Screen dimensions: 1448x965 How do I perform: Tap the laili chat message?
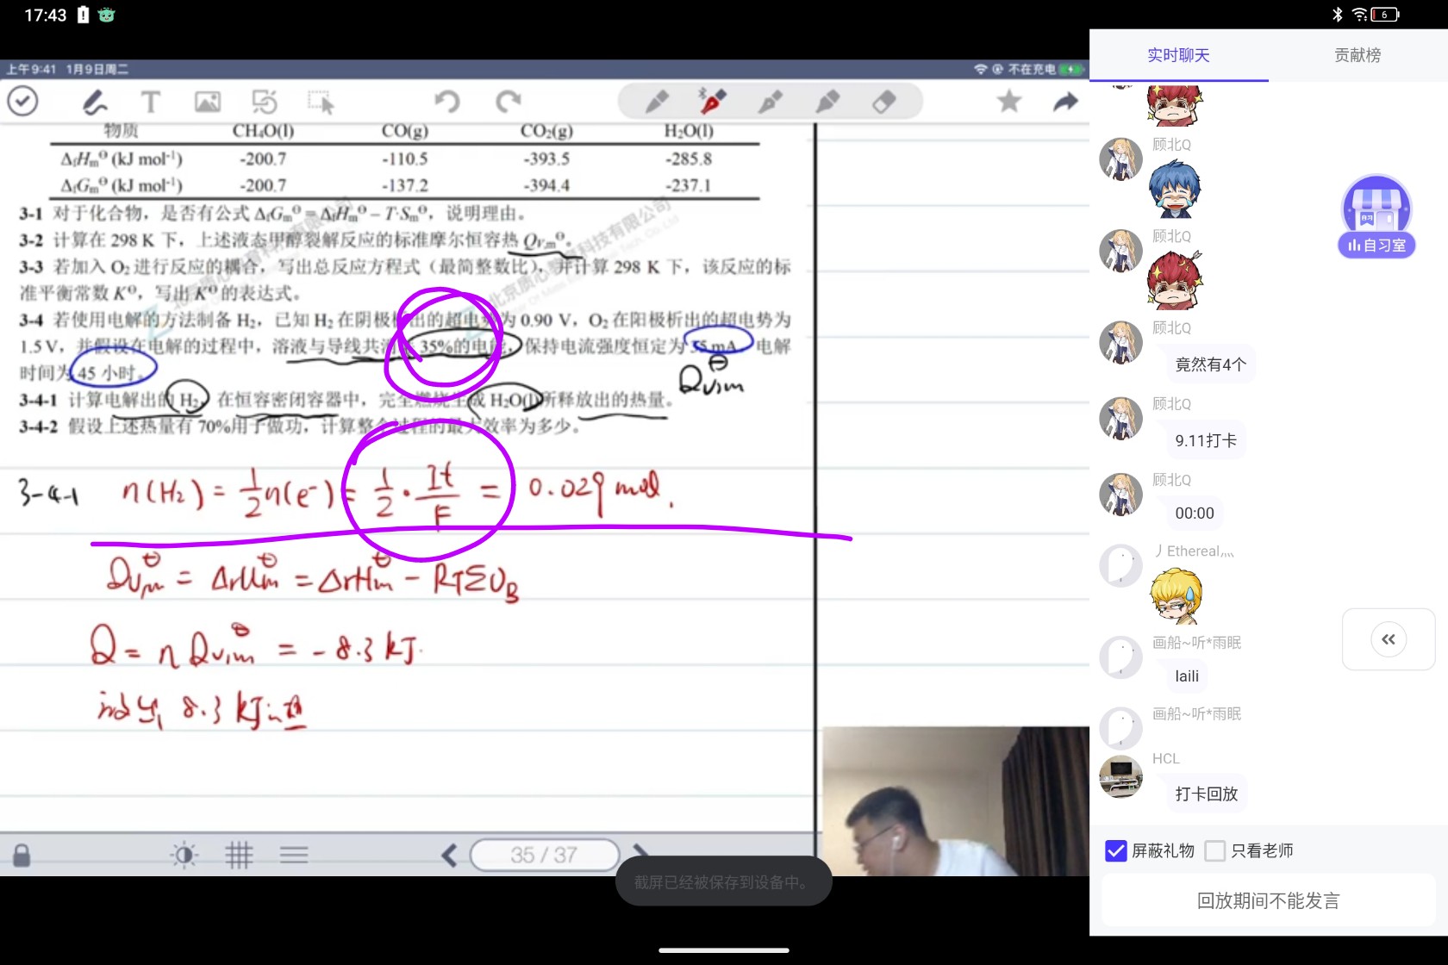(x=1187, y=676)
